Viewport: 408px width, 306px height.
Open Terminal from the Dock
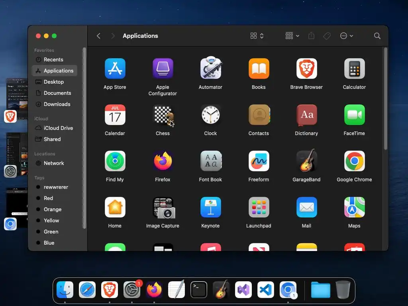click(199, 290)
